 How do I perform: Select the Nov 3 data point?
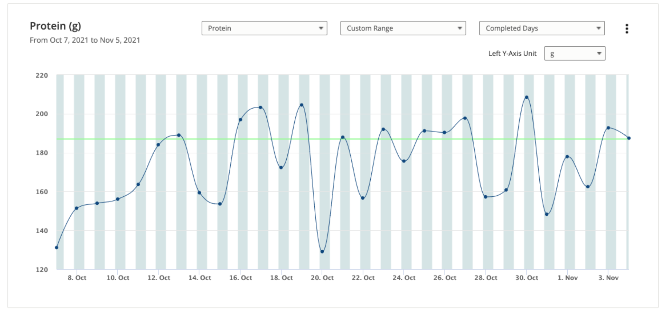[x=608, y=128]
